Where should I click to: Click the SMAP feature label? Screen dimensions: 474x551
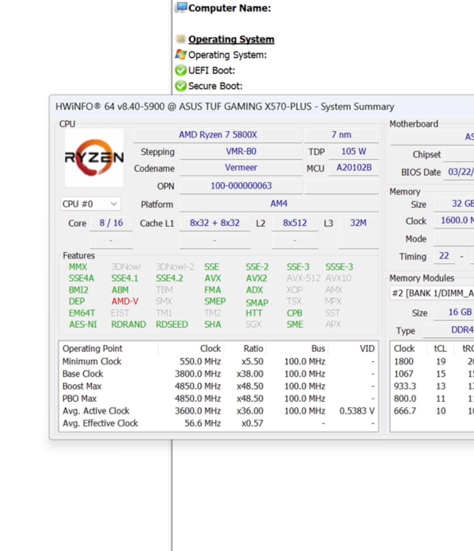(x=257, y=303)
